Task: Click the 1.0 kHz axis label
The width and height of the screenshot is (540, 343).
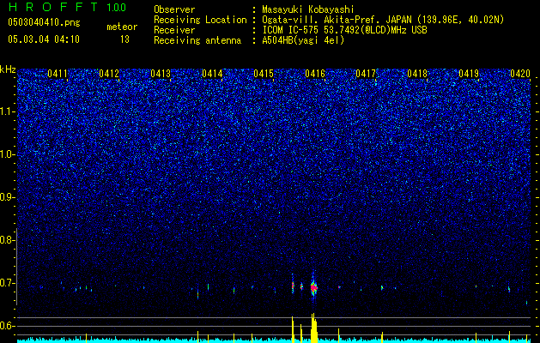Action: pos(7,154)
